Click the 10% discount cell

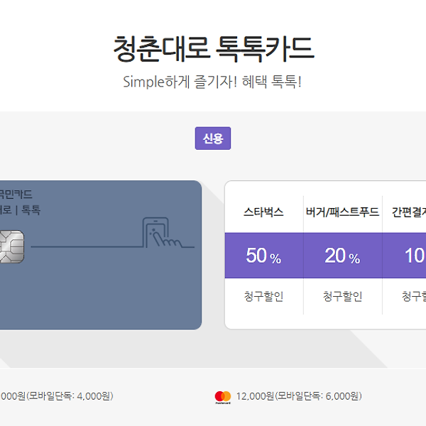coord(412,256)
